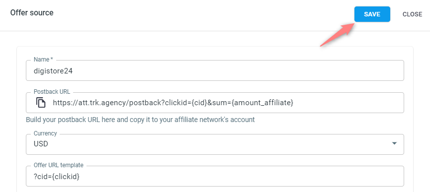Click the Currency field label

45,133
